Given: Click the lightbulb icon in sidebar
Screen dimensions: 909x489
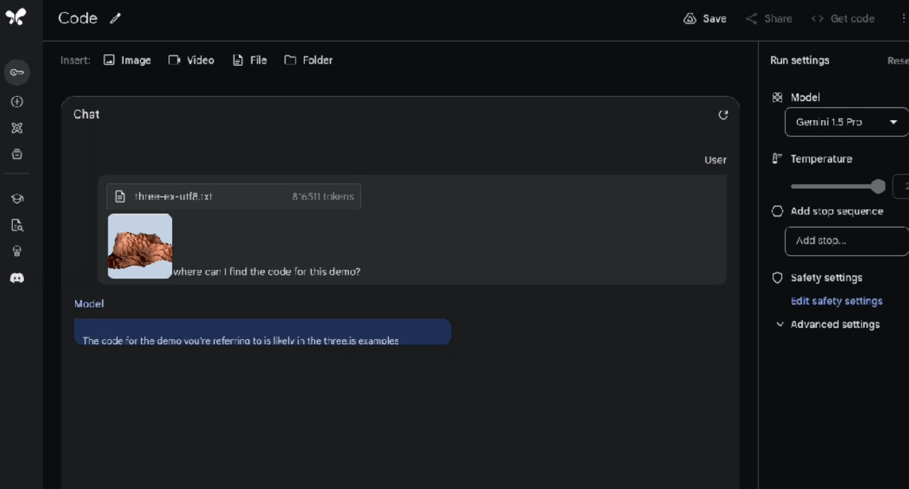Looking at the screenshot, I should coord(17,252).
